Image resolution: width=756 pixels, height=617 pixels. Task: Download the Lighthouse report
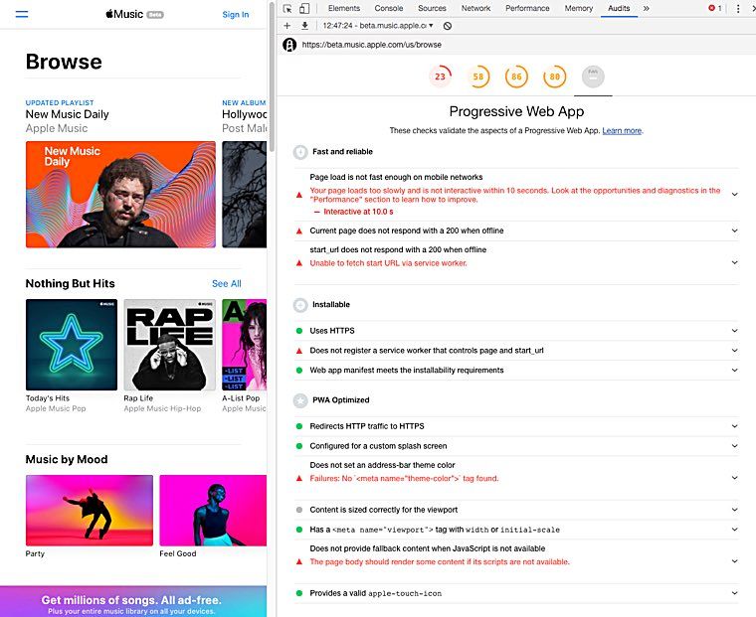[x=304, y=26]
